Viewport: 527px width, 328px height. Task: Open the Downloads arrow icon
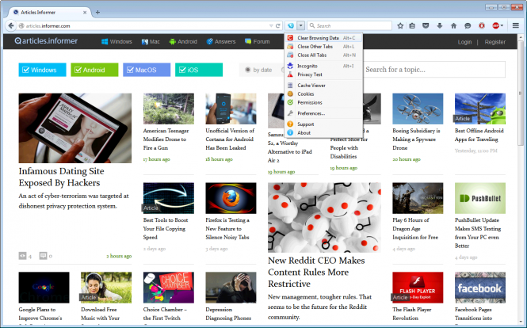(440, 25)
